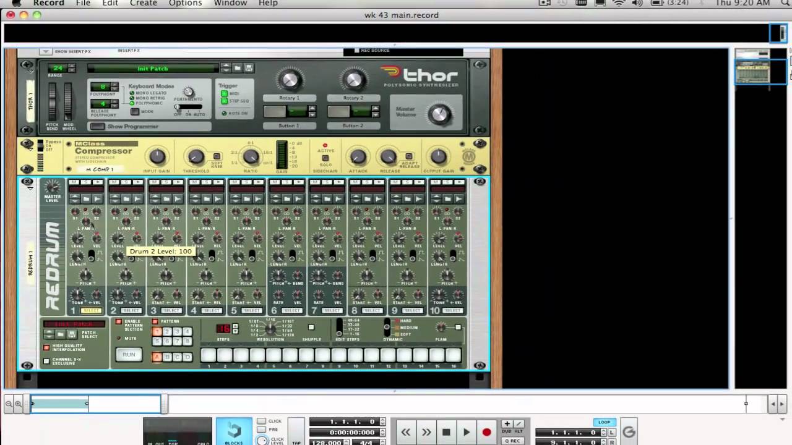Click the Thor Rotary 1 knob
Screen dimensions: 792x445
point(289,80)
